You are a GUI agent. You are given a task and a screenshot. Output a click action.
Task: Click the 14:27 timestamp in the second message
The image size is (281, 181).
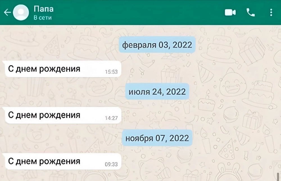tap(111, 118)
